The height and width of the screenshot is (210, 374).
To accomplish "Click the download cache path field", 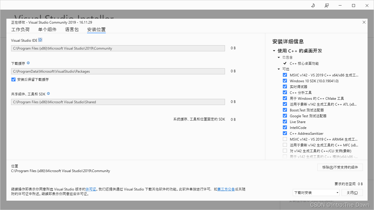I will [x=118, y=71].
